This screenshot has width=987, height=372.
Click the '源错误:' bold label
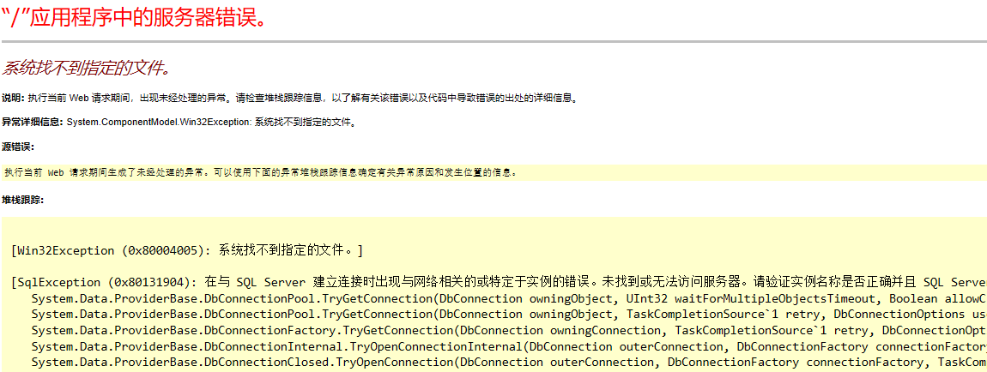[x=18, y=147]
